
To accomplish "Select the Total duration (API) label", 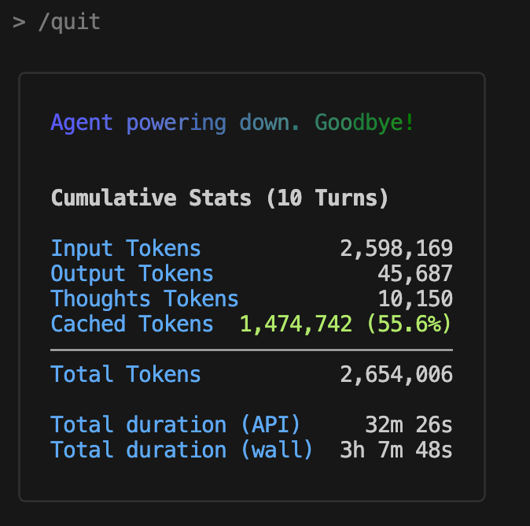I will coord(175,424).
